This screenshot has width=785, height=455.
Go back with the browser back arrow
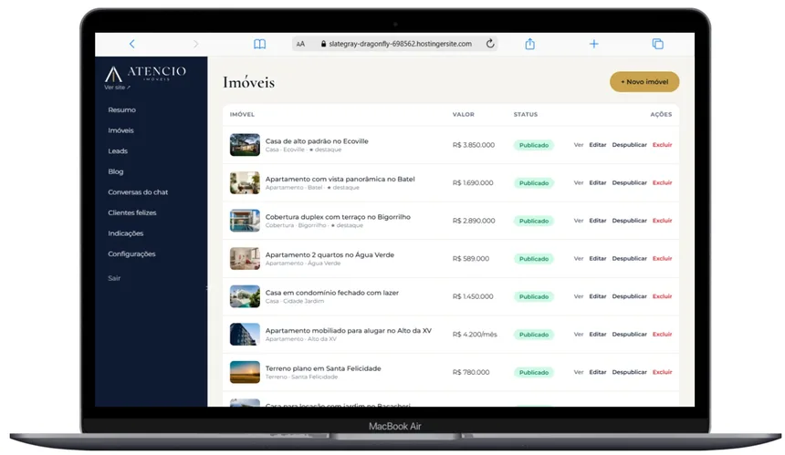(x=132, y=44)
